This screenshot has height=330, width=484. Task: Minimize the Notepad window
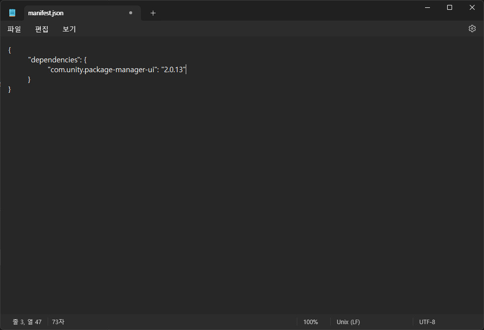pos(427,7)
